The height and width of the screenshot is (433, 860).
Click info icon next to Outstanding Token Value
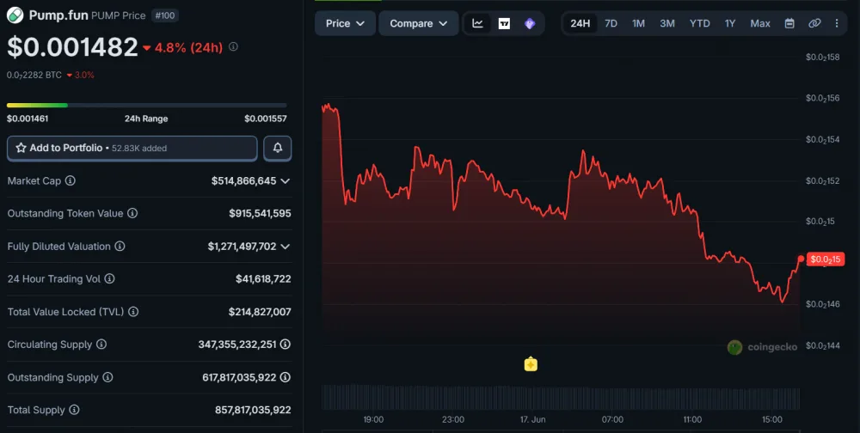132,213
